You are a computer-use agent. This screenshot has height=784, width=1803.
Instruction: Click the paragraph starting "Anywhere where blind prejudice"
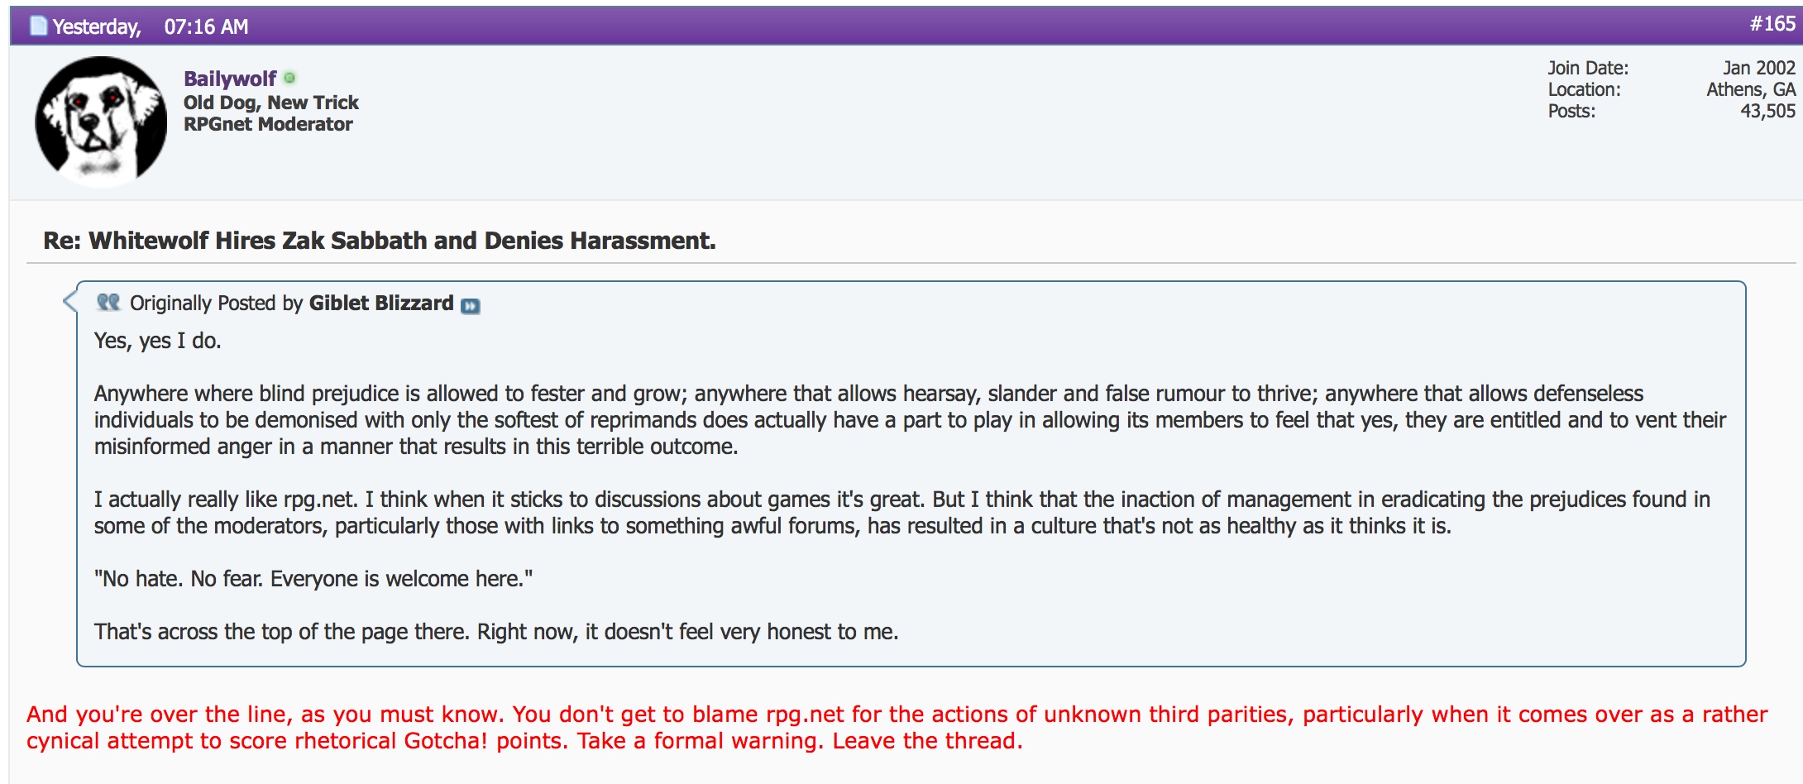910,420
